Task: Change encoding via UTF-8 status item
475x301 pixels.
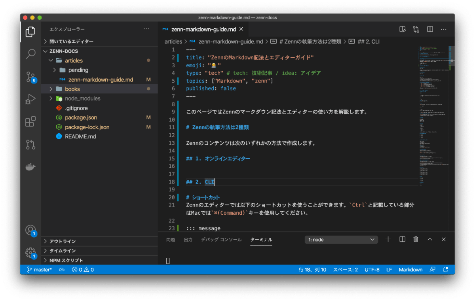Action: click(372, 270)
